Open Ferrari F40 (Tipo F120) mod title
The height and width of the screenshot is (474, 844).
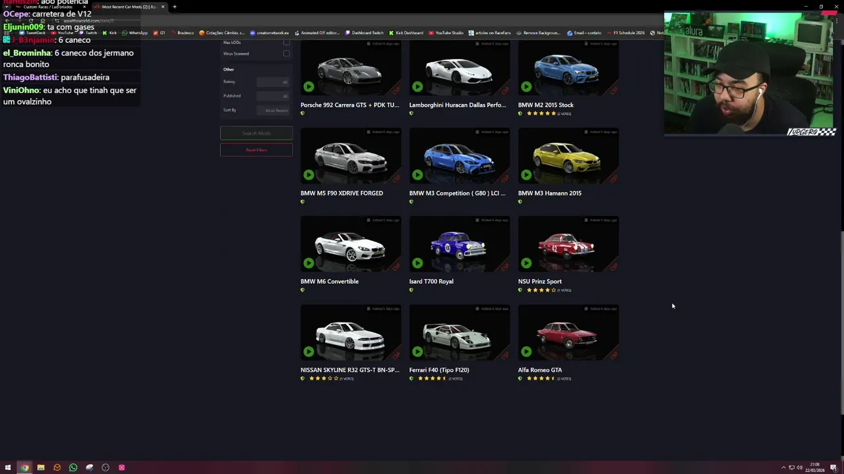439,370
